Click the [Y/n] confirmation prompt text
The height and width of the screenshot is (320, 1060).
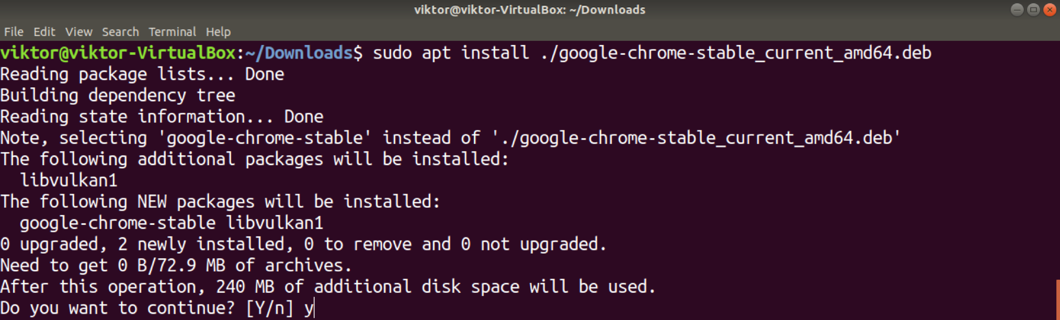[269, 308]
